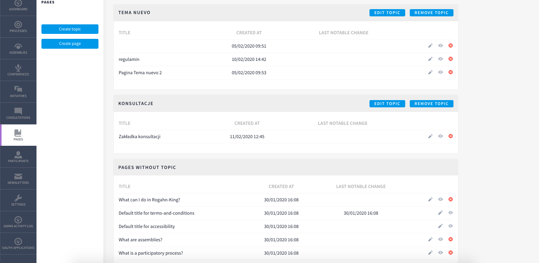Click the pencil edit icon for regulamin
Image resolution: width=539 pixels, height=263 pixels.
pos(430,59)
